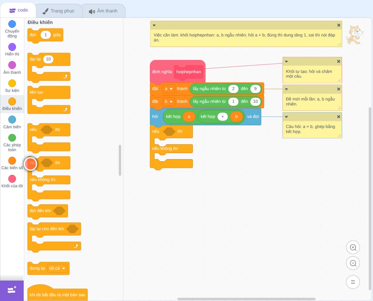This screenshot has width=373, height=301.
Task: Click the add extension button
Action: tap(12, 291)
